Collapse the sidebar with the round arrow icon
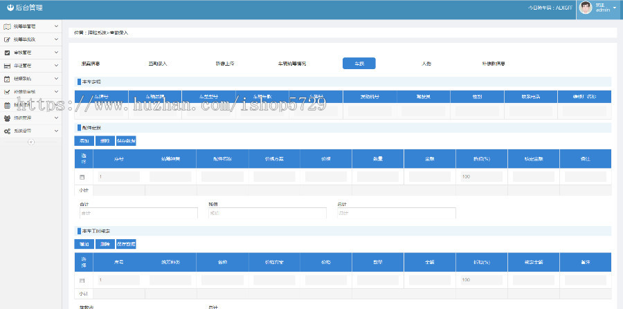 [31, 142]
